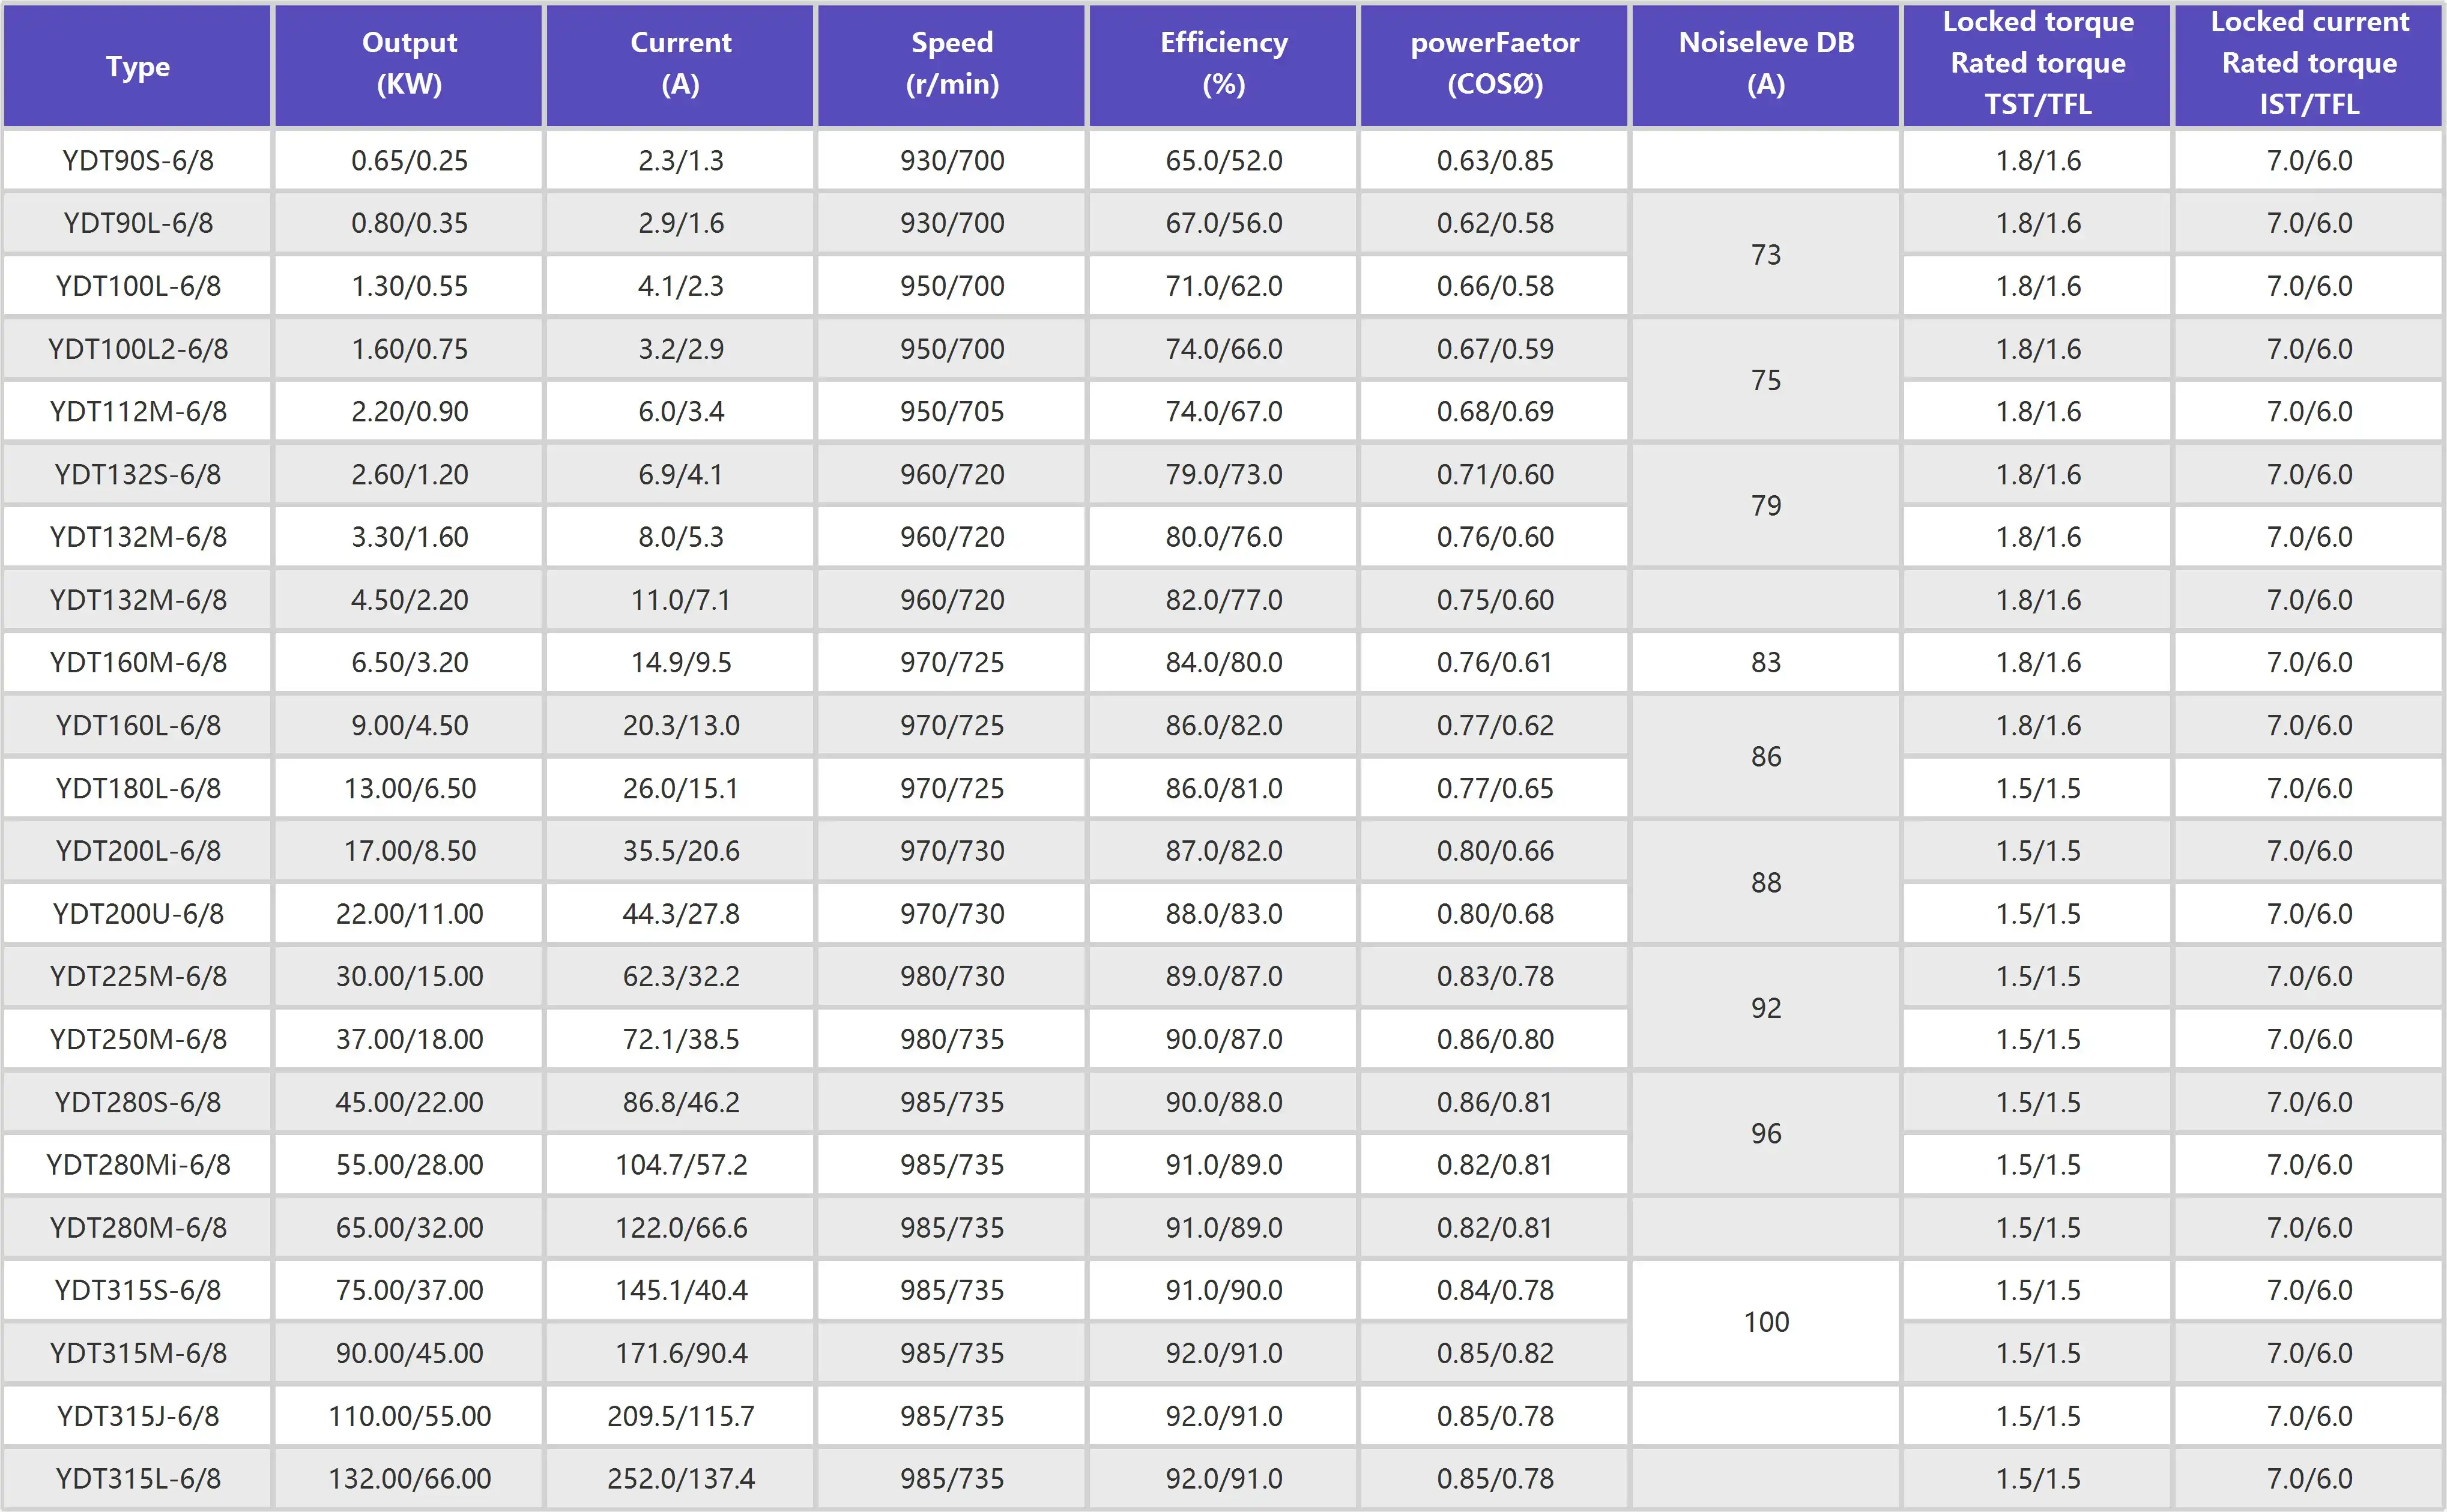Image resolution: width=2447 pixels, height=1512 pixels.
Task: Click the Type column header
Action: (x=137, y=66)
